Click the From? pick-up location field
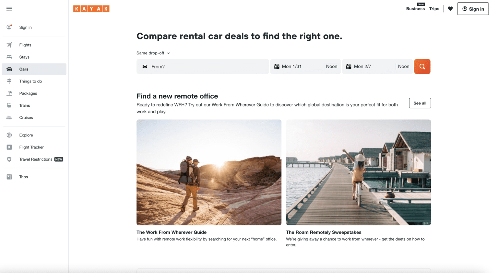This screenshot has width=498, height=273. point(203,67)
